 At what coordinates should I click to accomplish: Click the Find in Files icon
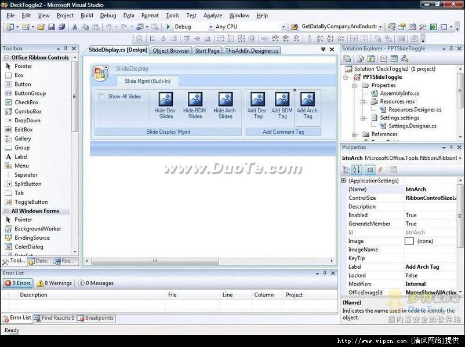pyautogui.click(x=294, y=27)
